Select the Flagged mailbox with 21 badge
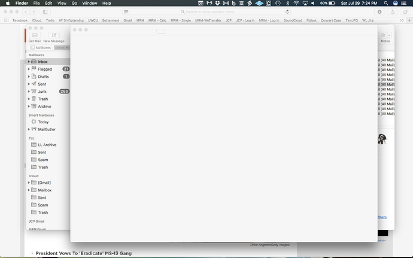Image resolution: width=413 pixels, height=258 pixels. pyautogui.click(x=48, y=69)
